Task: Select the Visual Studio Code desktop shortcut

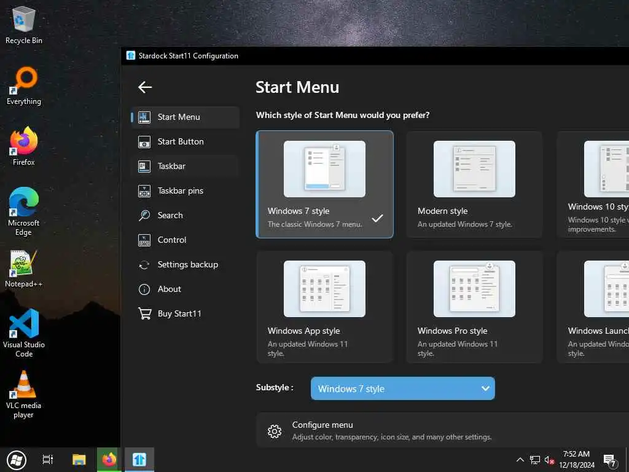Action: pos(24,333)
